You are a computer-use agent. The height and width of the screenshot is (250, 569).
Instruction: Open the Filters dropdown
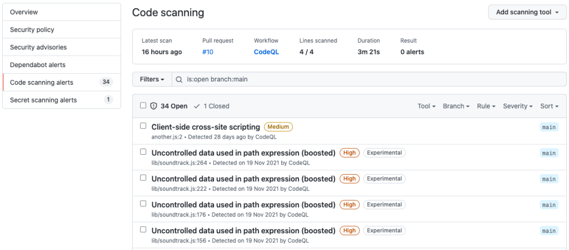[x=152, y=79]
